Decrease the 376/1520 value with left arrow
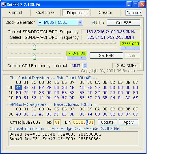Screen dimensions: 181x154 (x=126, y=48)
